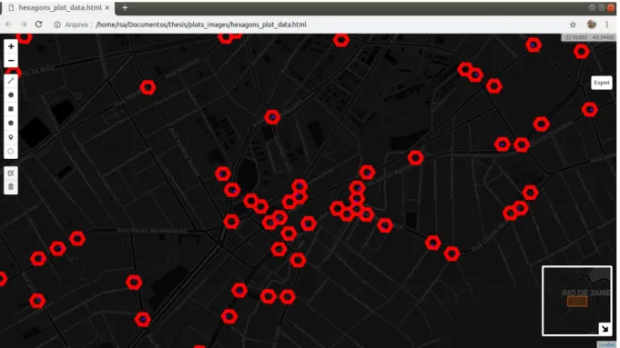The image size is (620, 348).
Task: Click the Rio de Janeiro minimap
Action: coord(577,301)
